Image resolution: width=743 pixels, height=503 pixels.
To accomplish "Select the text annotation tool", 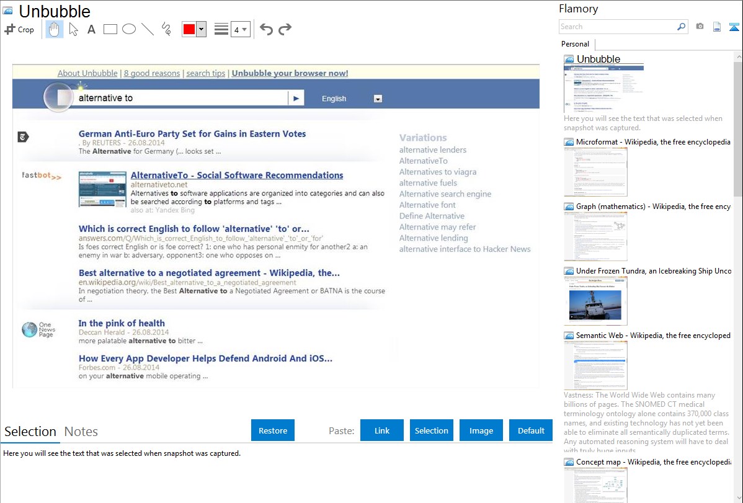I will [91, 29].
